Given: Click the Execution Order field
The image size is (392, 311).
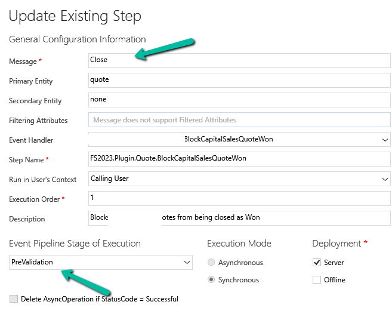Looking at the screenshot, I should (x=239, y=198).
